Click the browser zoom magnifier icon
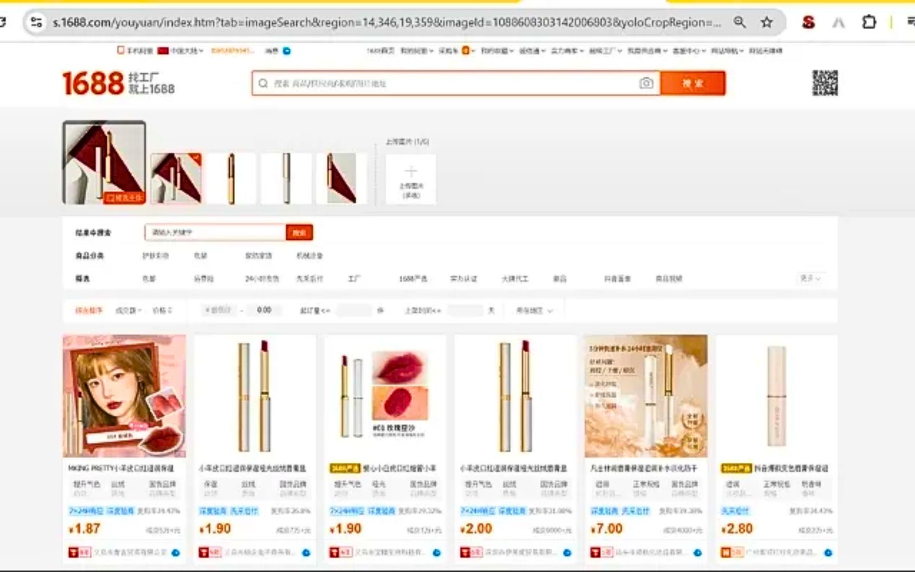 (x=739, y=22)
